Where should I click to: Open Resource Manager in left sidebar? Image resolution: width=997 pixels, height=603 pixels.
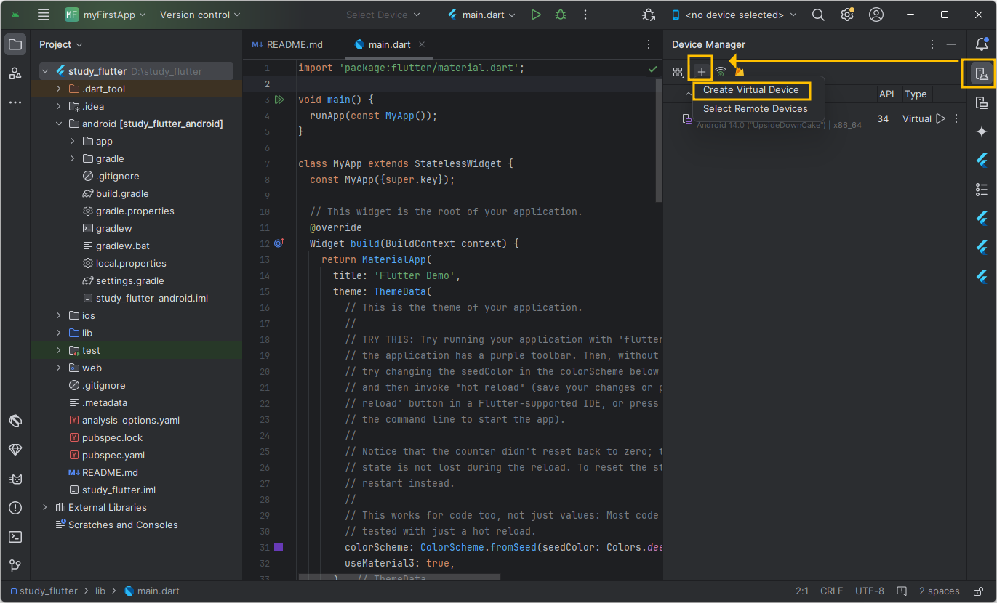pyautogui.click(x=15, y=73)
